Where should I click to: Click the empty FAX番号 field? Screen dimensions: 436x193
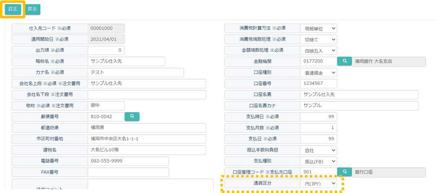tap(128, 172)
